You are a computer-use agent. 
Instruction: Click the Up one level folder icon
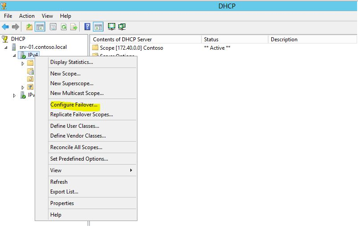[x=29, y=27]
